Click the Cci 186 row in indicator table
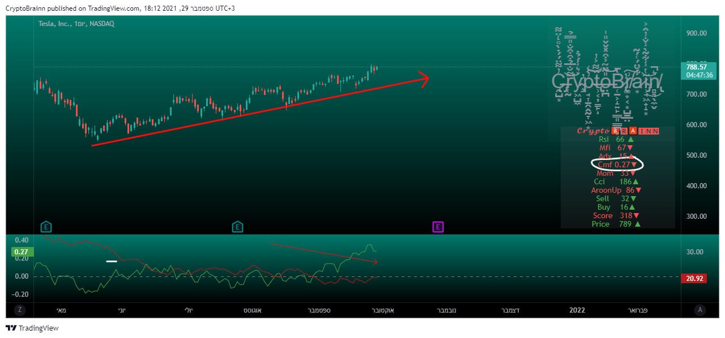Viewport: 725px width, 338px height. (x=616, y=181)
